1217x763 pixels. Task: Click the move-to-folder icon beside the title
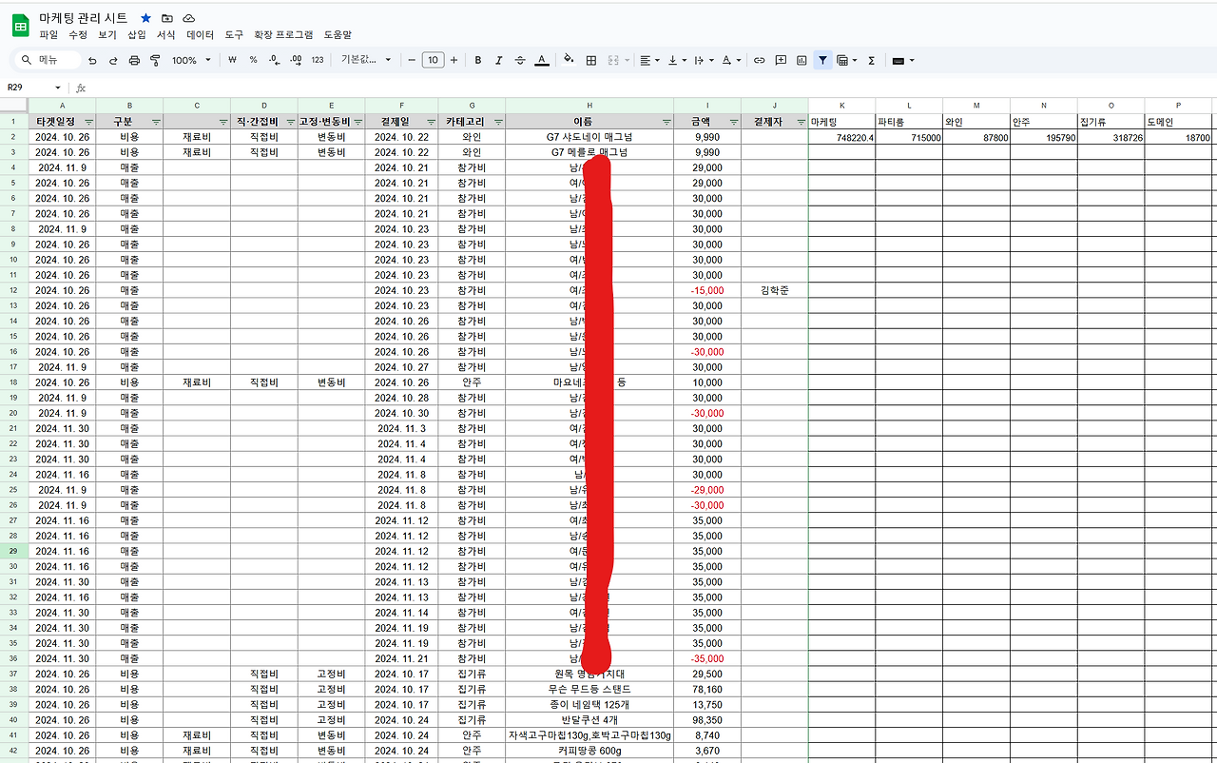[x=167, y=18]
